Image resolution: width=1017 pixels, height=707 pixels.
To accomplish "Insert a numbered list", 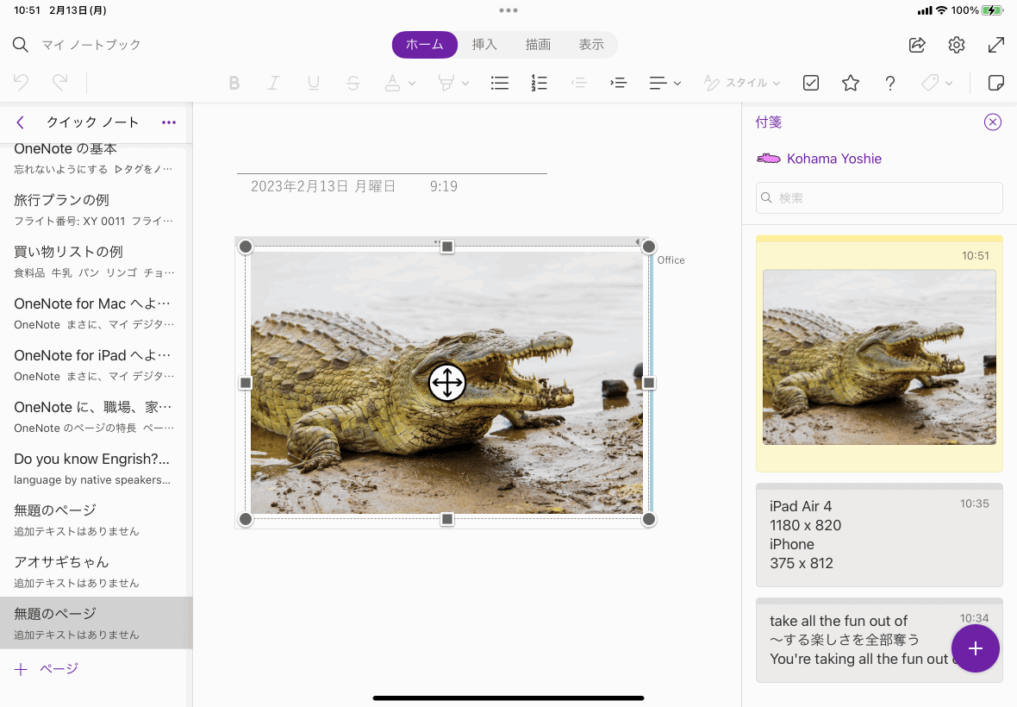I will click(539, 83).
